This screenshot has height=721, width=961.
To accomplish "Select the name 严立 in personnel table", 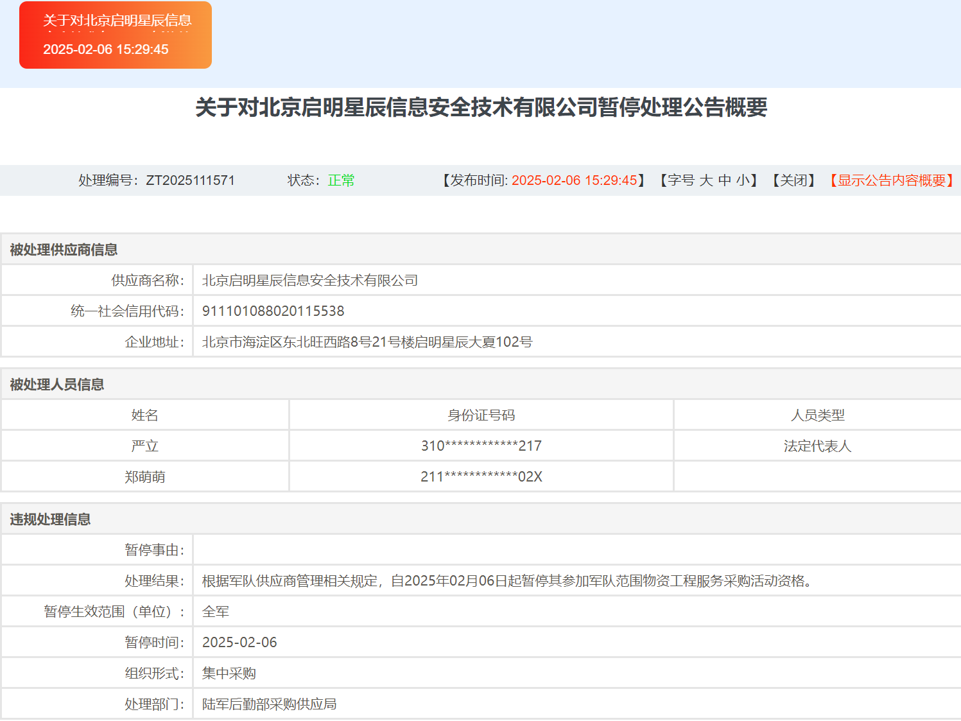I will point(145,446).
